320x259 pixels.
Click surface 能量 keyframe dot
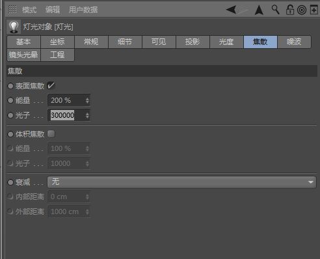pyautogui.click(x=10, y=100)
